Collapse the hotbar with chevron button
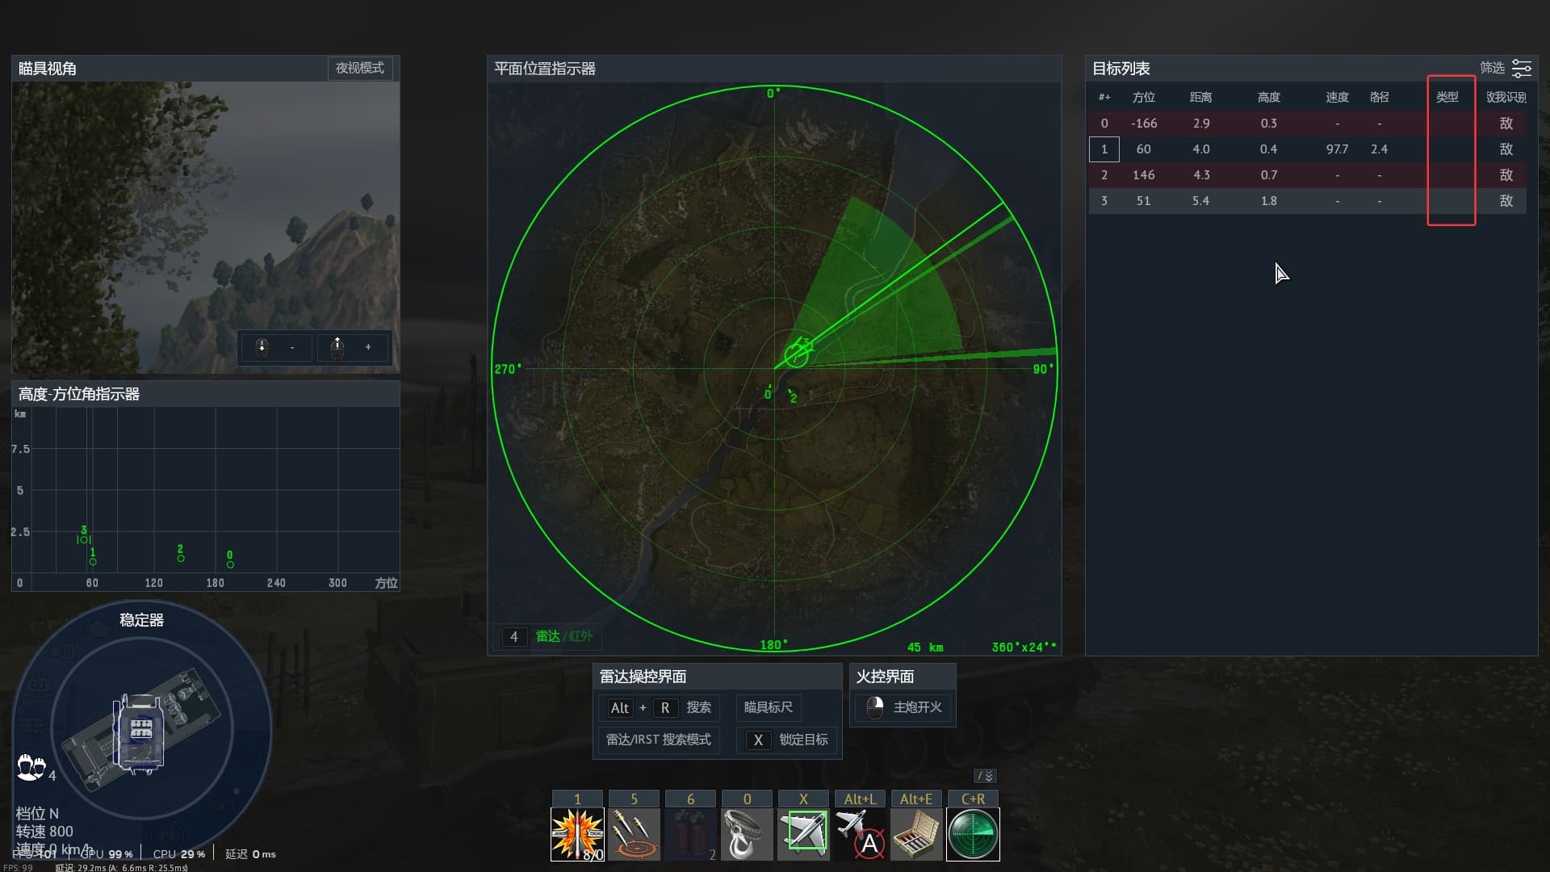The height and width of the screenshot is (872, 1550). pos(985,776)
